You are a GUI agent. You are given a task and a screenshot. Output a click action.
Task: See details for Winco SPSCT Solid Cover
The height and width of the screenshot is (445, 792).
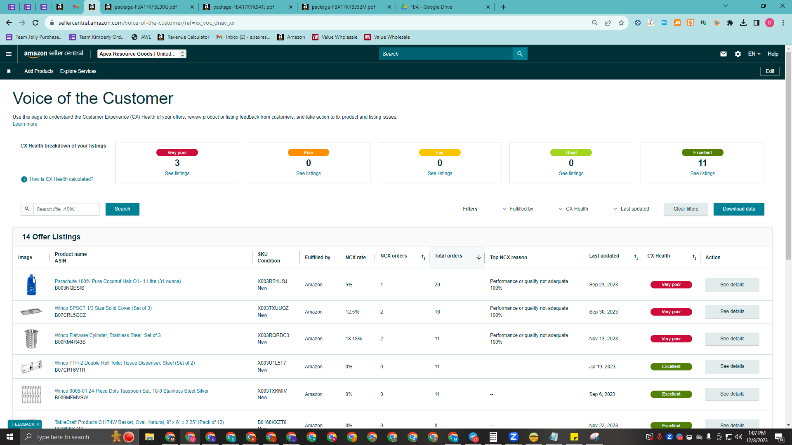click(732, 312)
